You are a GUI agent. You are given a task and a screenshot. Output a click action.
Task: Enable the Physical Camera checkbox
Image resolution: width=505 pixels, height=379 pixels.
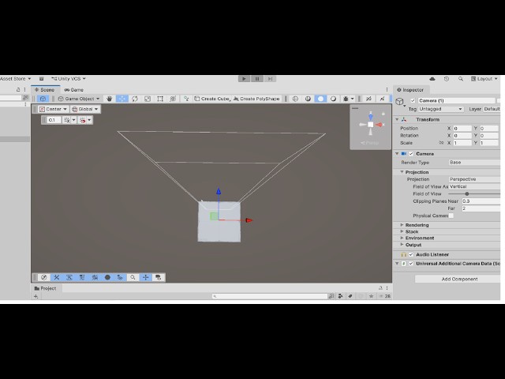pos(451,216)
